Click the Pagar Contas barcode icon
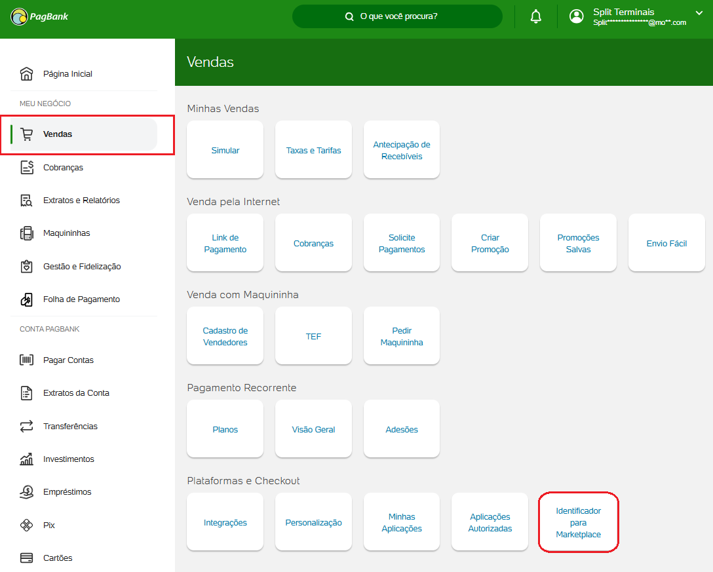Screen dimensions: 713x572 tap(26, 360)
